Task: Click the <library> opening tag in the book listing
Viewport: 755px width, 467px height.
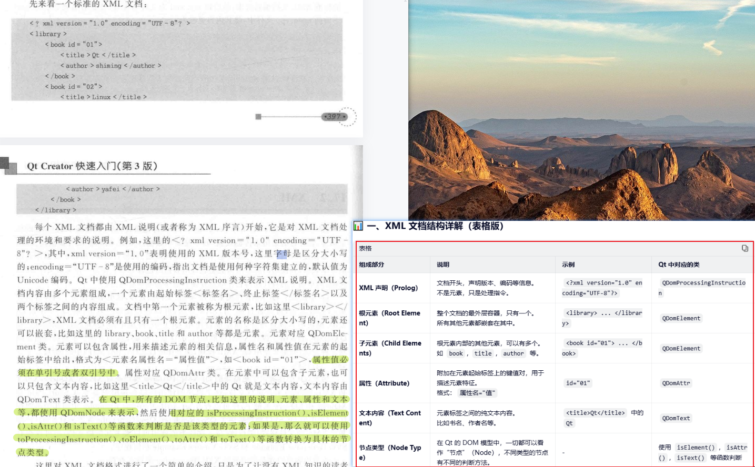Action: (48, 34)
